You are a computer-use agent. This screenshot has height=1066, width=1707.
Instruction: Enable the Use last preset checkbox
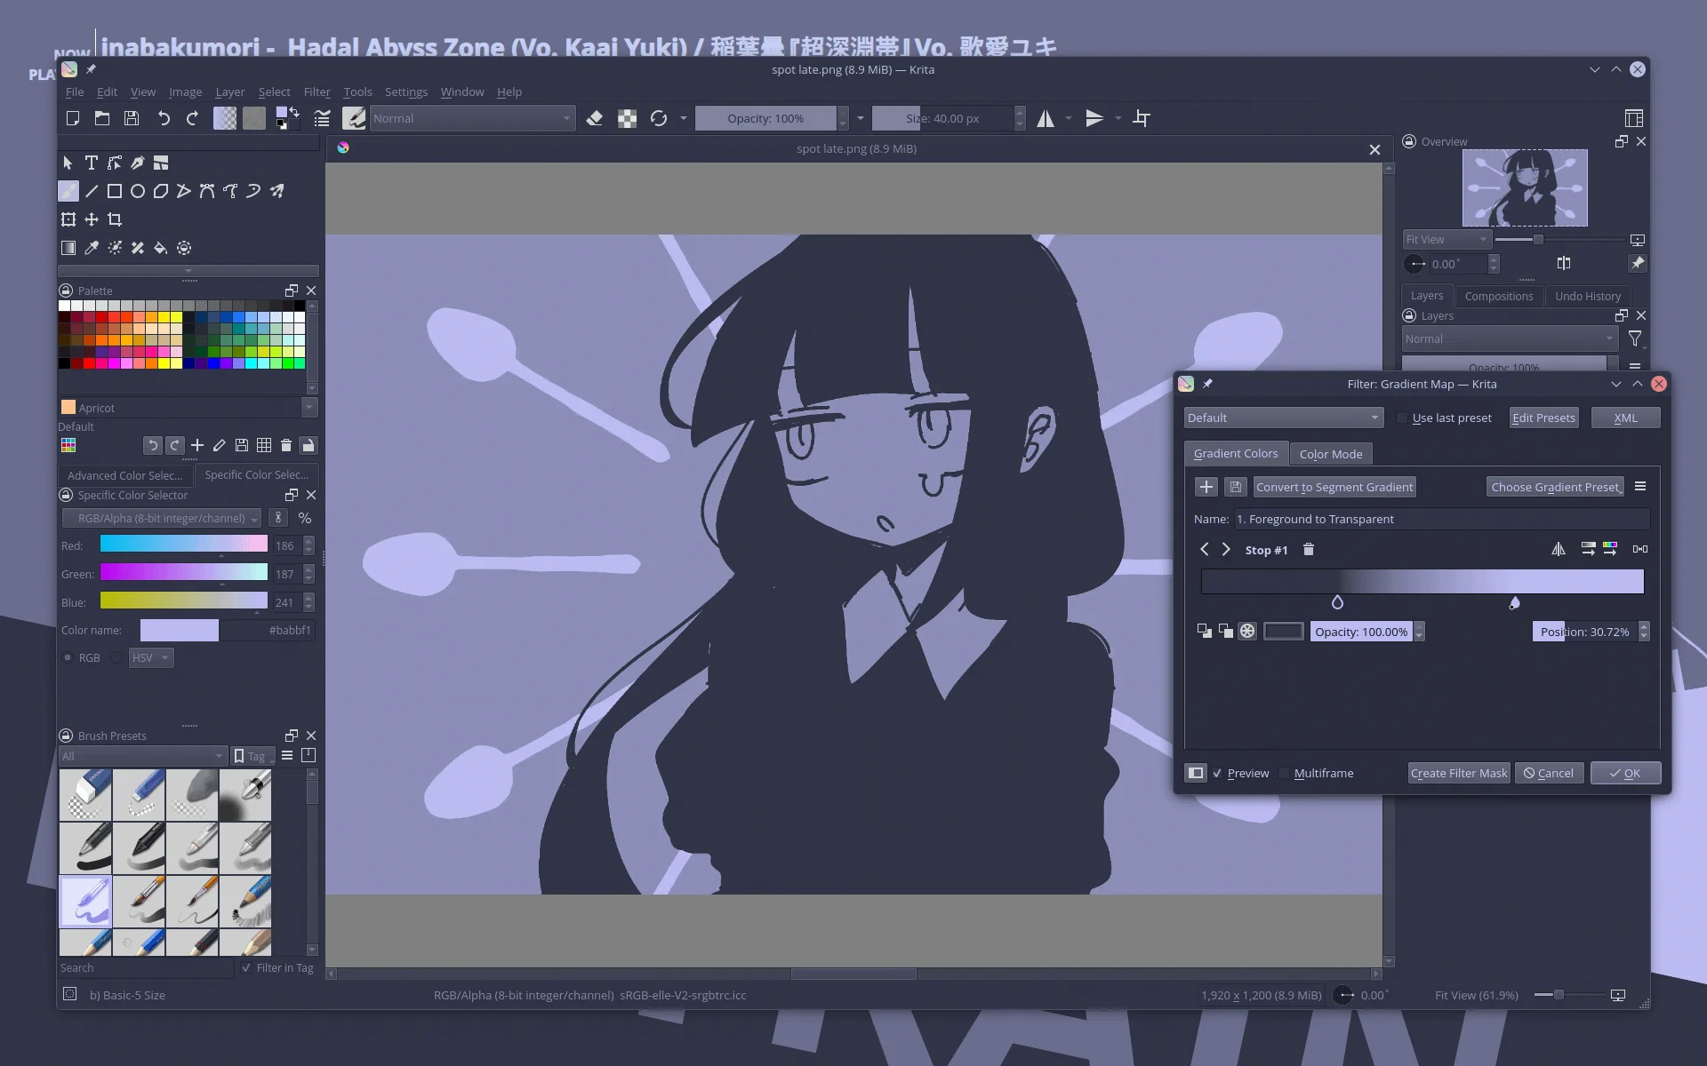tap(1402, 418)
